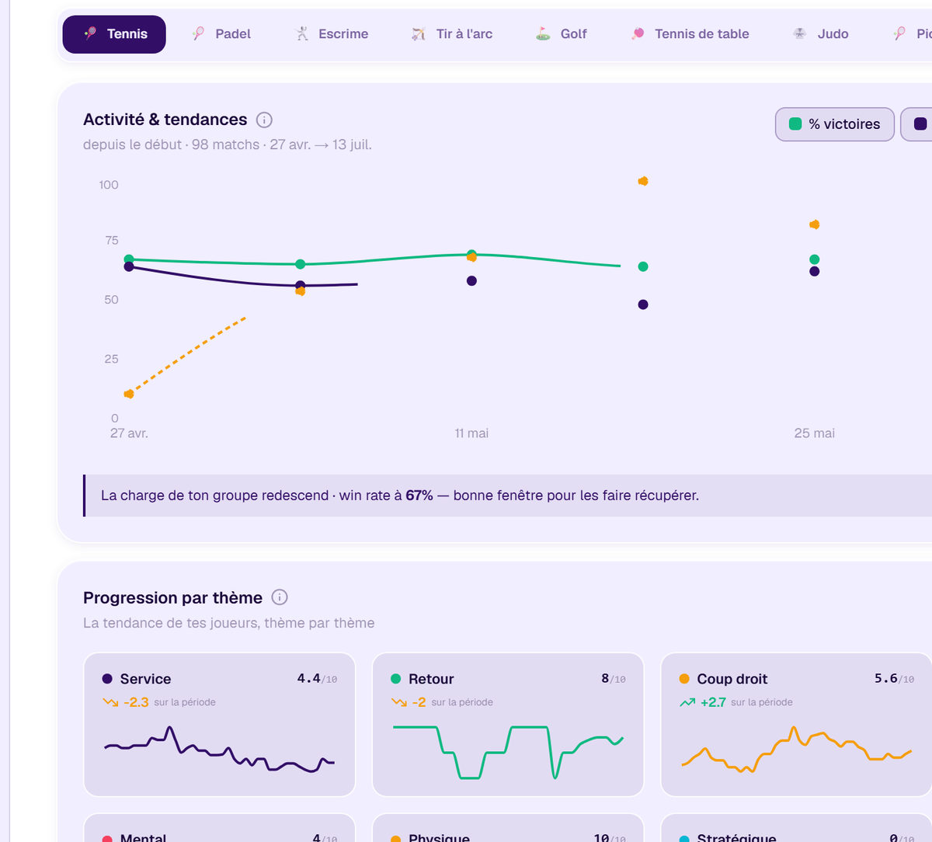This screenshot has width=932, height=842.
Task: Select the Tennis sport tab
Action: click(114, 34)
